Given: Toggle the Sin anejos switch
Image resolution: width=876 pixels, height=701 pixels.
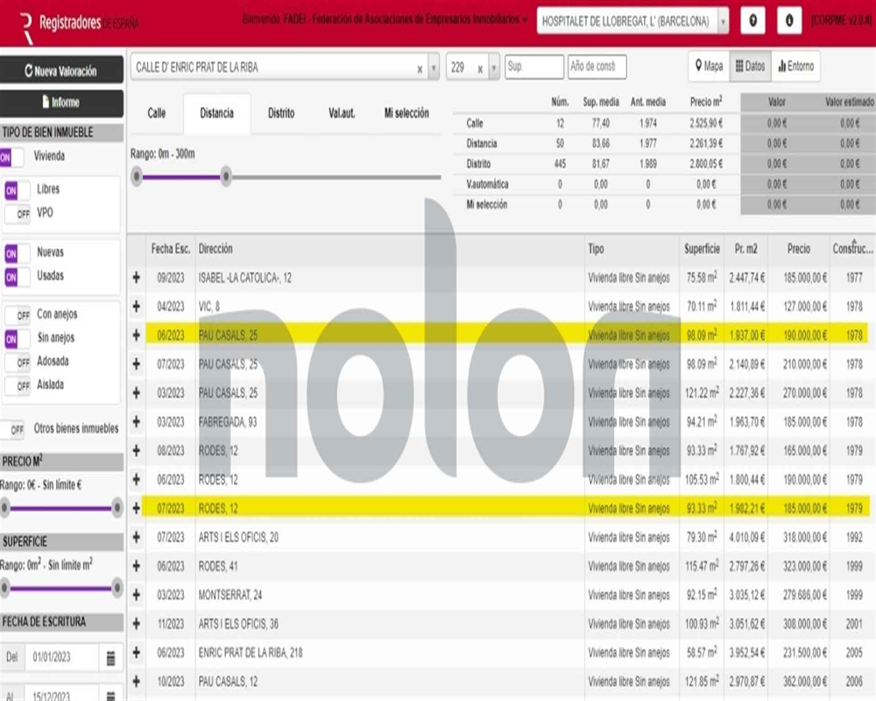Looking at the screenshot, I should (18, 339).
